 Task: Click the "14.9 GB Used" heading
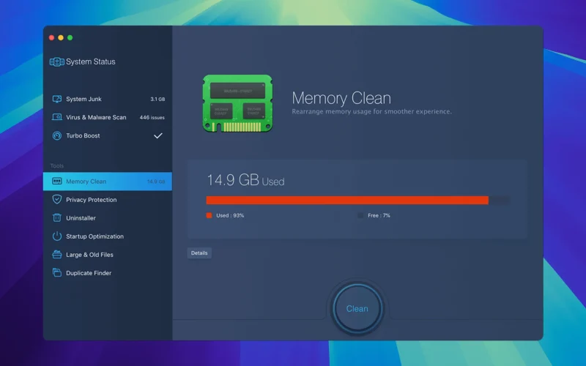pyautogui.click(x=245, y=180)
